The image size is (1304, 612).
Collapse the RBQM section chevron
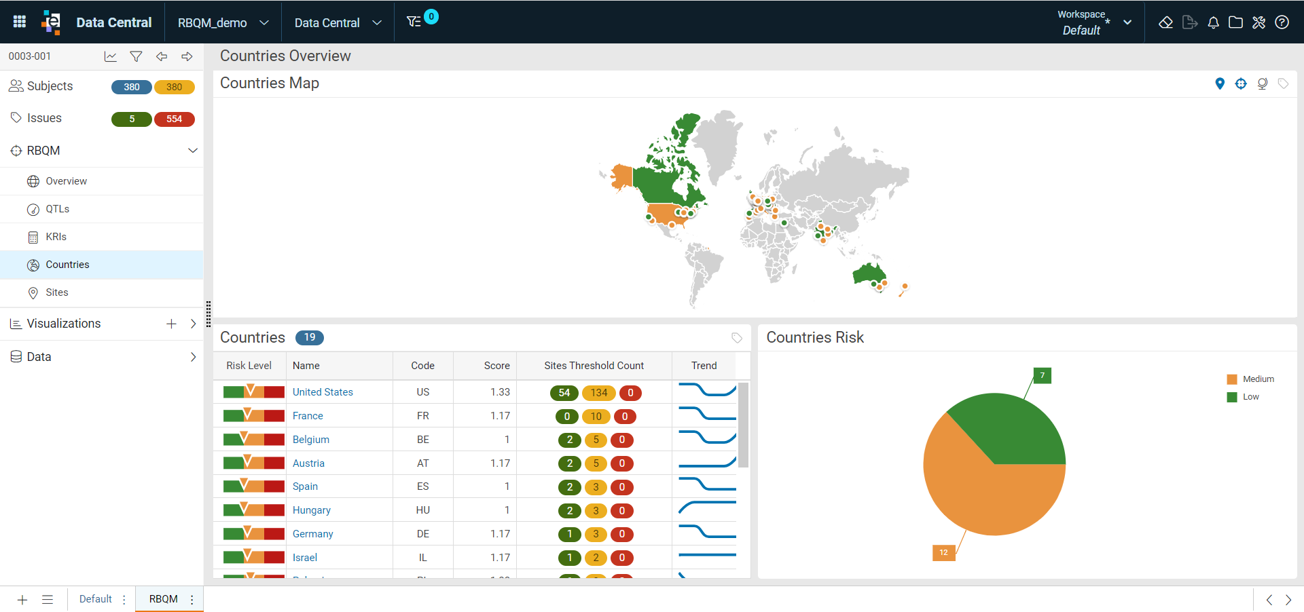coord(193,151)
